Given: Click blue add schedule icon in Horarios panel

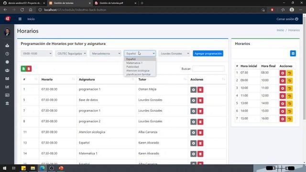Looking at the screenshot, I should click(x=293, y=54).
